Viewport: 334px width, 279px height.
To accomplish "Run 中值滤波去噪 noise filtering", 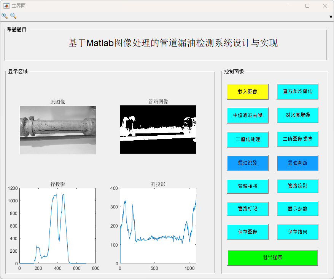I will [248, 115].
